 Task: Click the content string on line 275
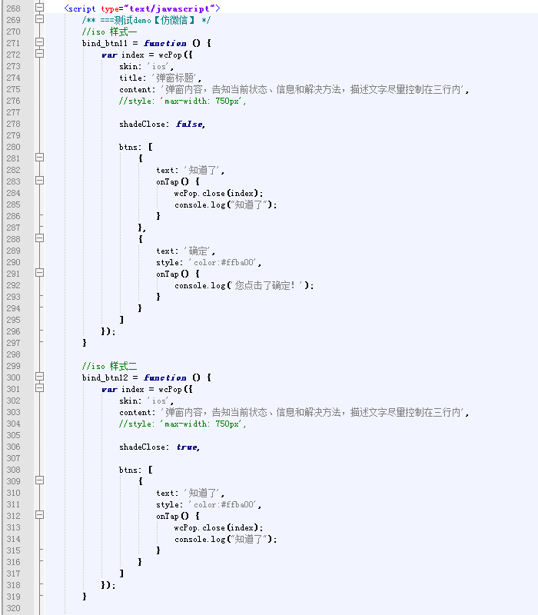point(314,89)
